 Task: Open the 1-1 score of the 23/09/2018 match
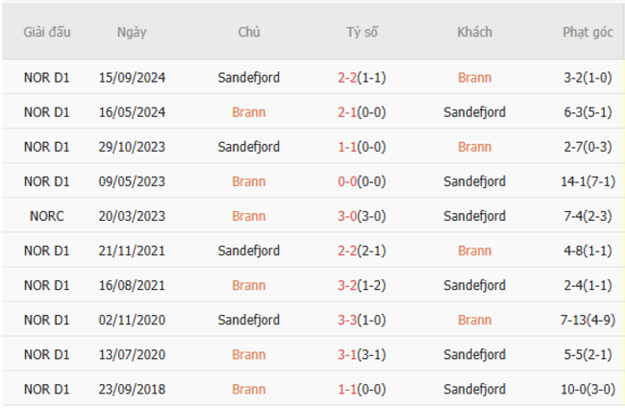tap(347, 389)
